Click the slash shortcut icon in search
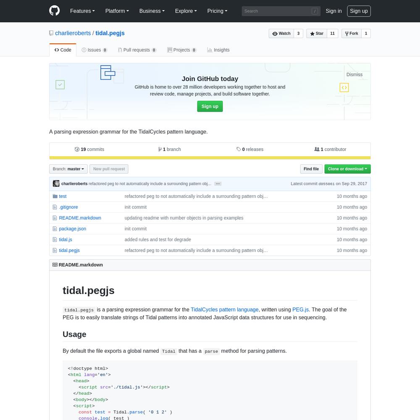The width and height of the screenshot is (420, 420). [315, 11]
